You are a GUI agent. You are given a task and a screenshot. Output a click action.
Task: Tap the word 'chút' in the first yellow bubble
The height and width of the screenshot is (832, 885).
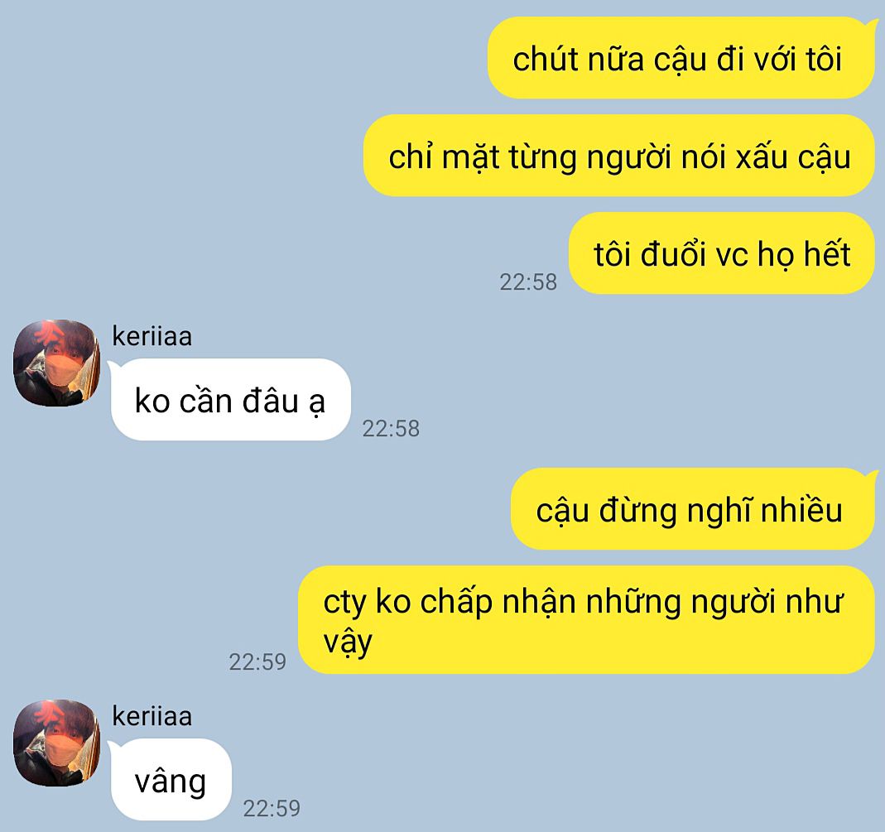point(546,58)
